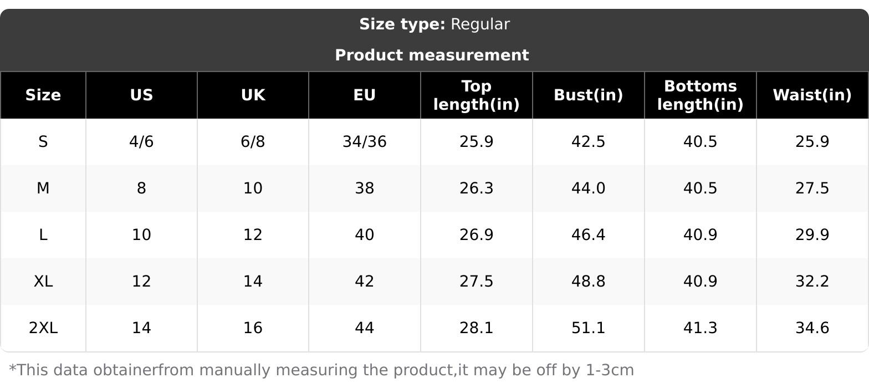Viewport: 869px width, 388px height.
Task: Click the 51.1 bust value for 2XL
Action: click(588, 328)
